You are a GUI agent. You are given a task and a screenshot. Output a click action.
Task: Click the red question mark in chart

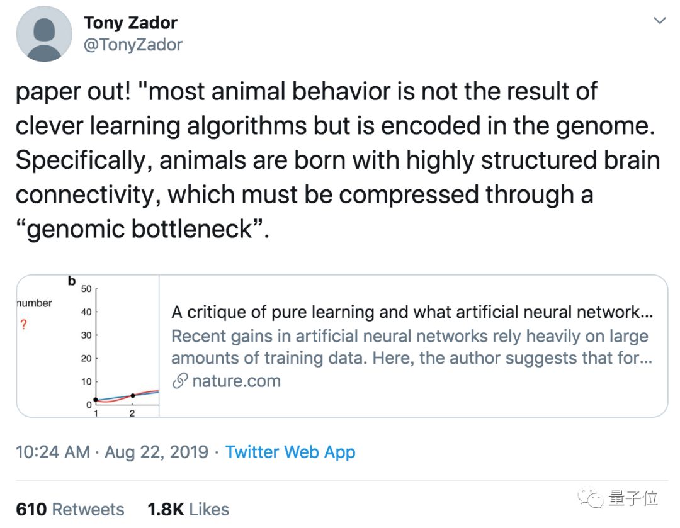point(23,325)
